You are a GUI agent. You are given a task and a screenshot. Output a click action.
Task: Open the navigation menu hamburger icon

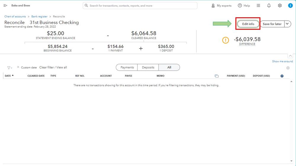point(5,6)
